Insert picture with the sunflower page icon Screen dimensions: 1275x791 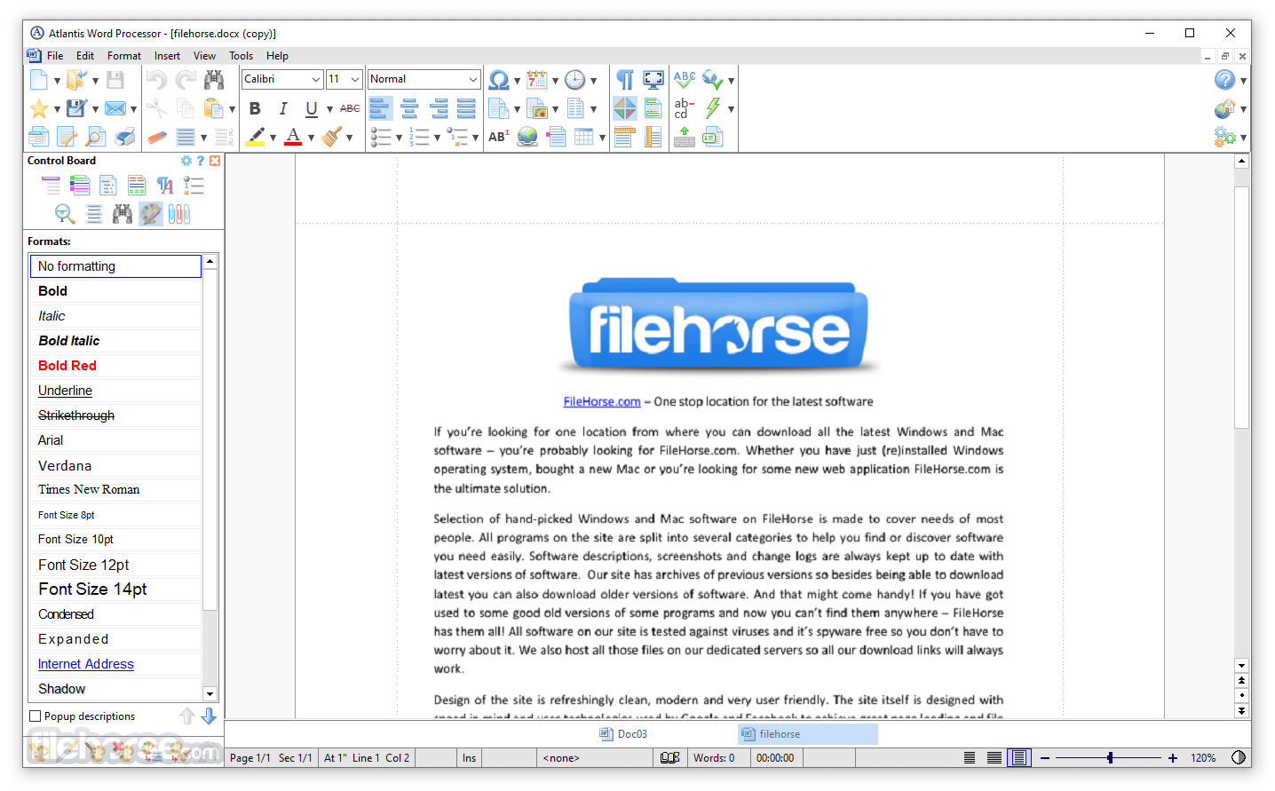coord(536,108)
